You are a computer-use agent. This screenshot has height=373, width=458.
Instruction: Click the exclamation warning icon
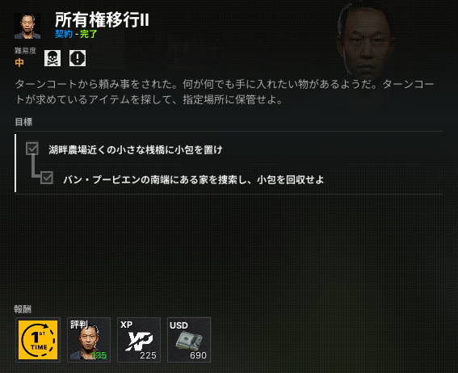tap(78, 58)
